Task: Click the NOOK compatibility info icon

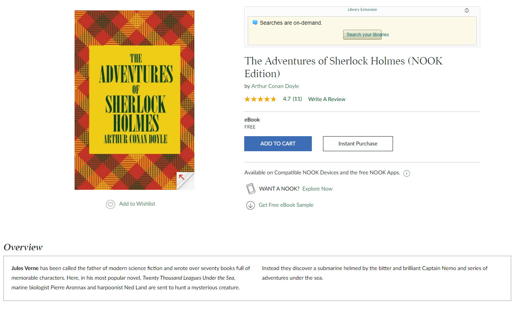Action: [x=406, y=173]
